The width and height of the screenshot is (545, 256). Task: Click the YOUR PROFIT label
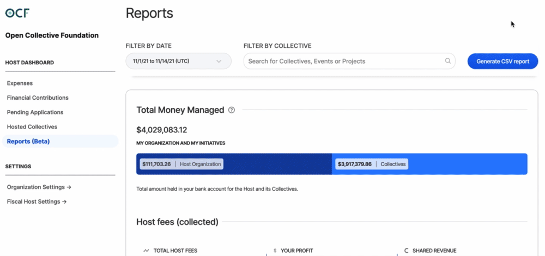(x=297, y=251)
